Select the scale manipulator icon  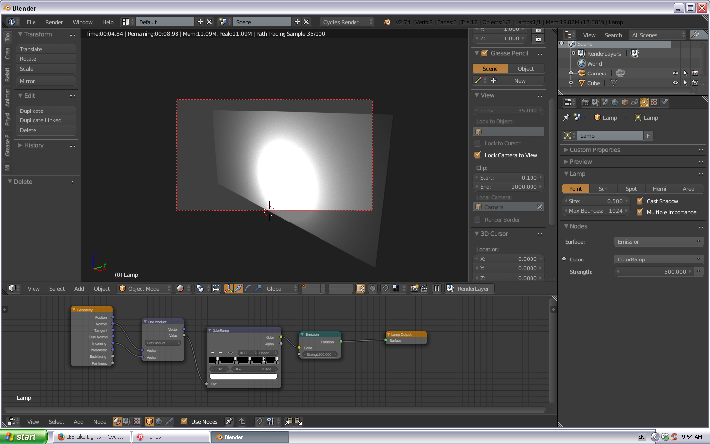coord(258,288)
